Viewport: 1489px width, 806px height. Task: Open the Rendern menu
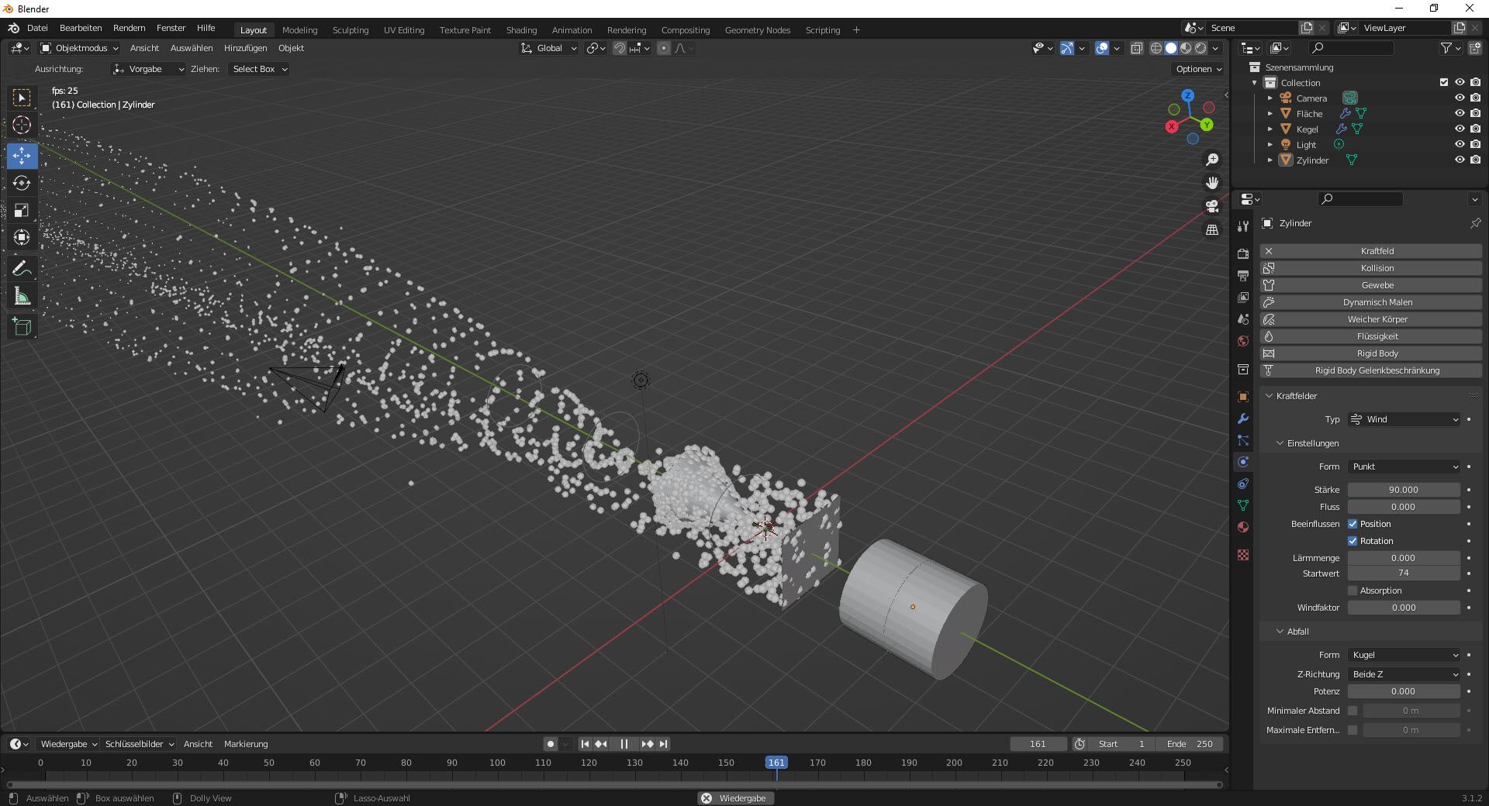coord(129,28)
